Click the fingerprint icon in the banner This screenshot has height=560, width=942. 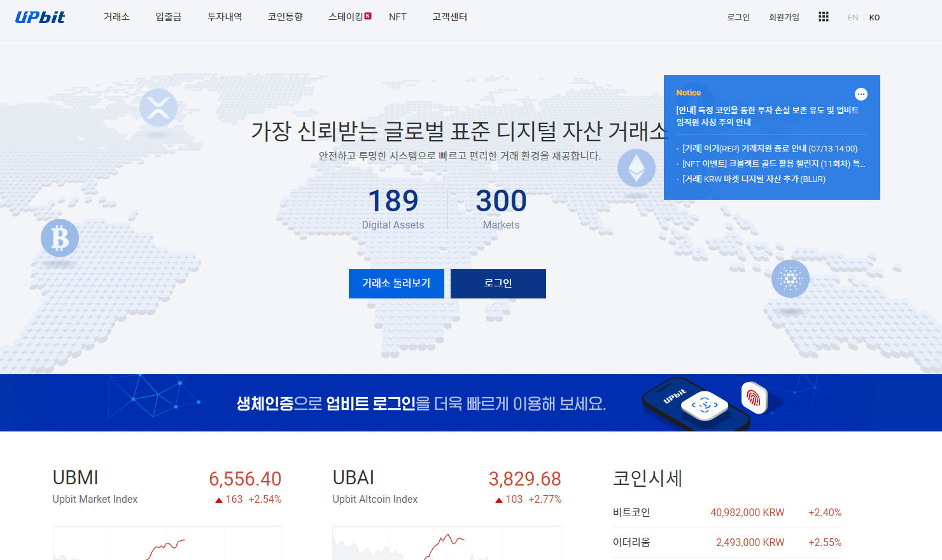[x=754, y=398]
